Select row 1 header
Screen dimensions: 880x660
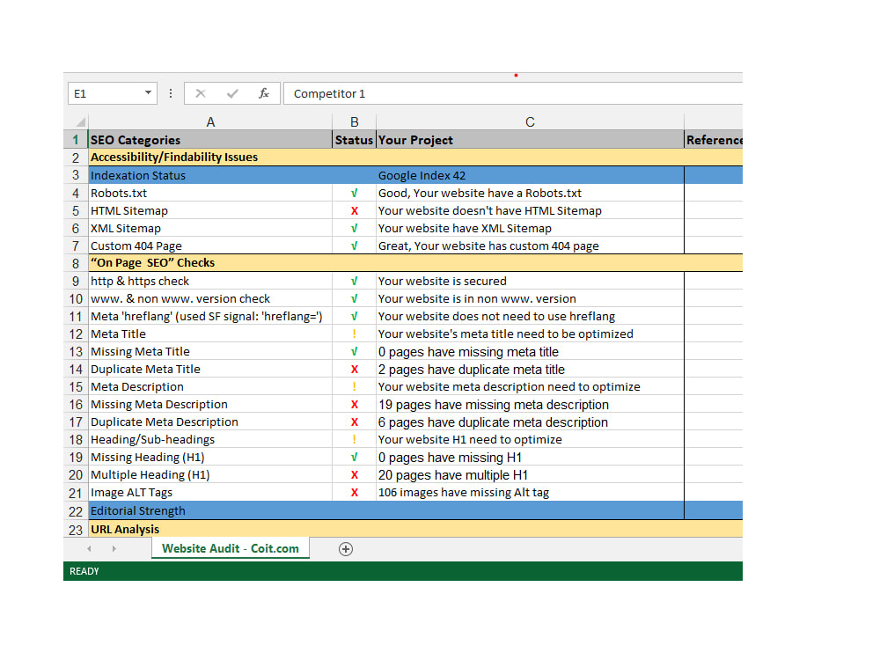75,140
